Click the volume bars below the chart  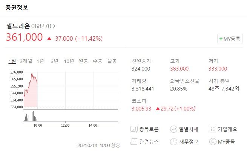pos(31,116)
